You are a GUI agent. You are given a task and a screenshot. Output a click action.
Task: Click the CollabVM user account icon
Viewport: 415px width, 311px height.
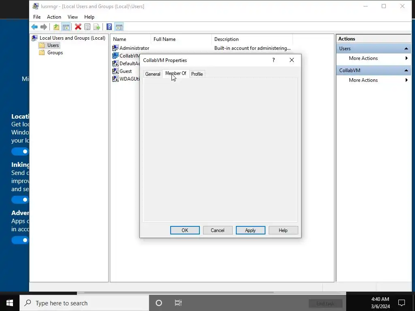(x=116, y=56)
